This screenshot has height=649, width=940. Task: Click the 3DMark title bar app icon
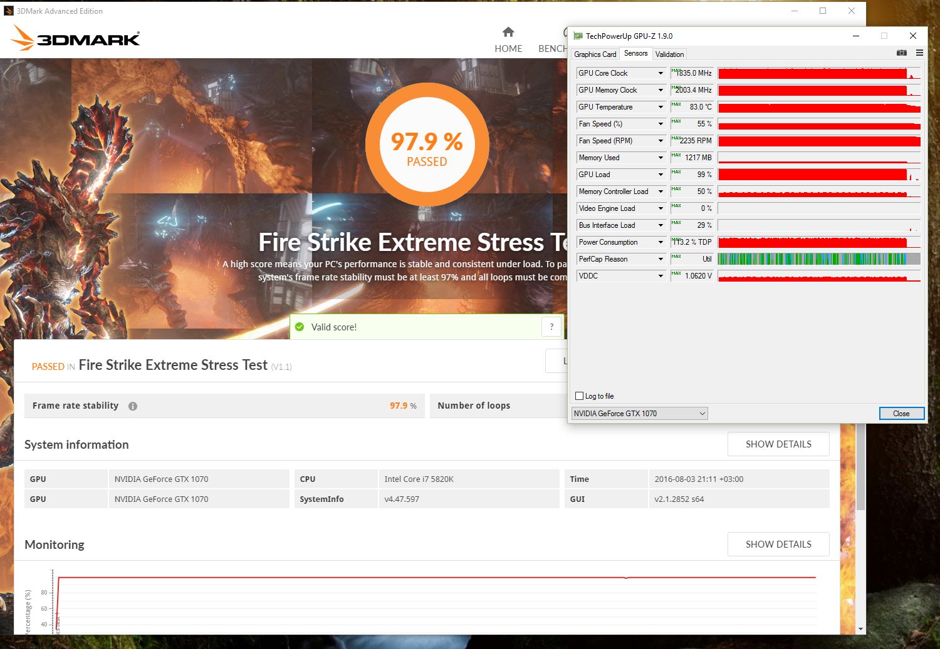[9, 11]
